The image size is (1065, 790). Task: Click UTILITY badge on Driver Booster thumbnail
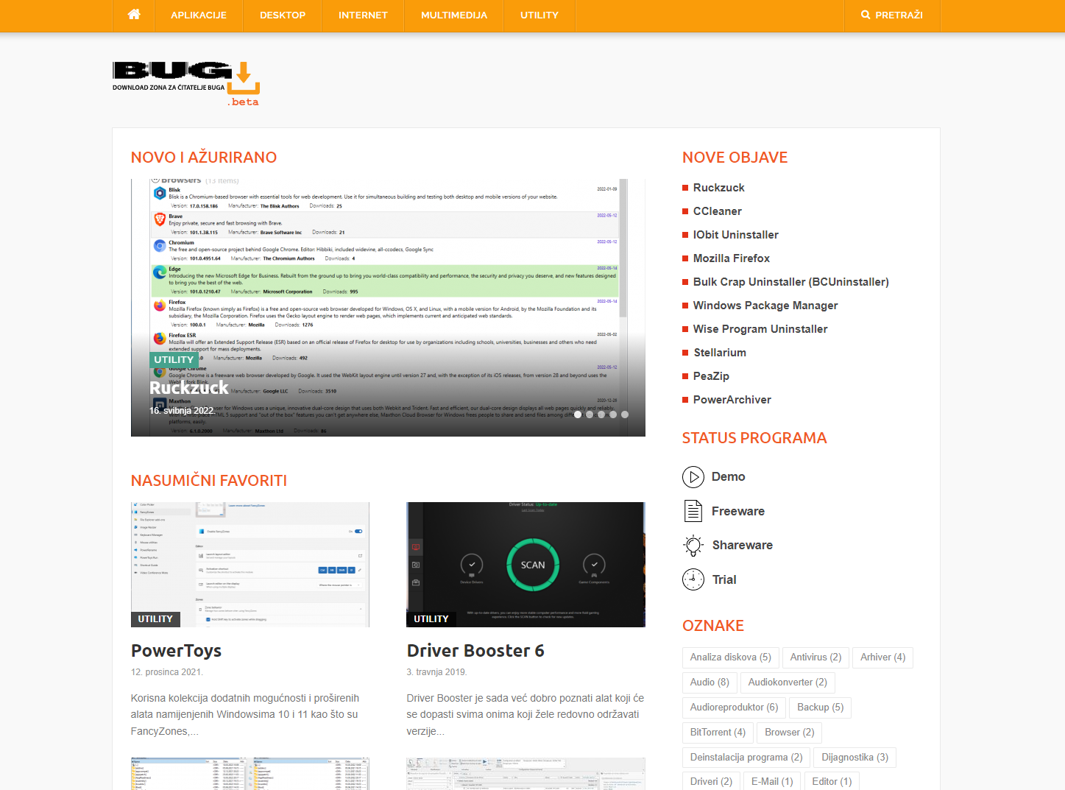(x=431, y=619)
